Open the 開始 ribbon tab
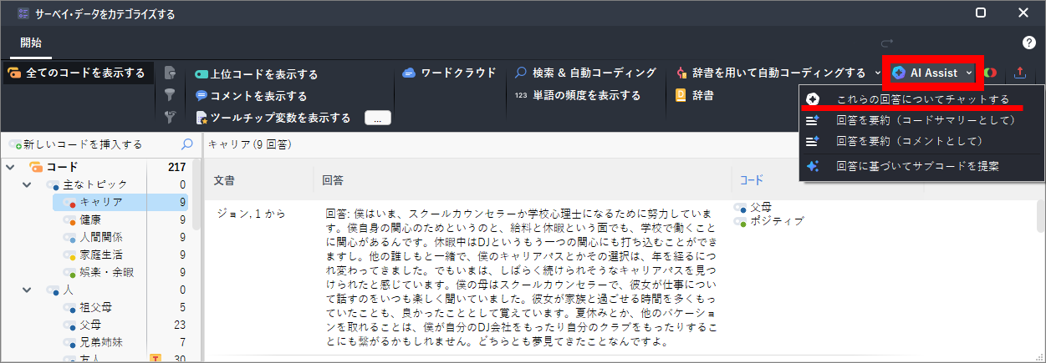This screenshot has height=363, width=1046. click(31, 43)
